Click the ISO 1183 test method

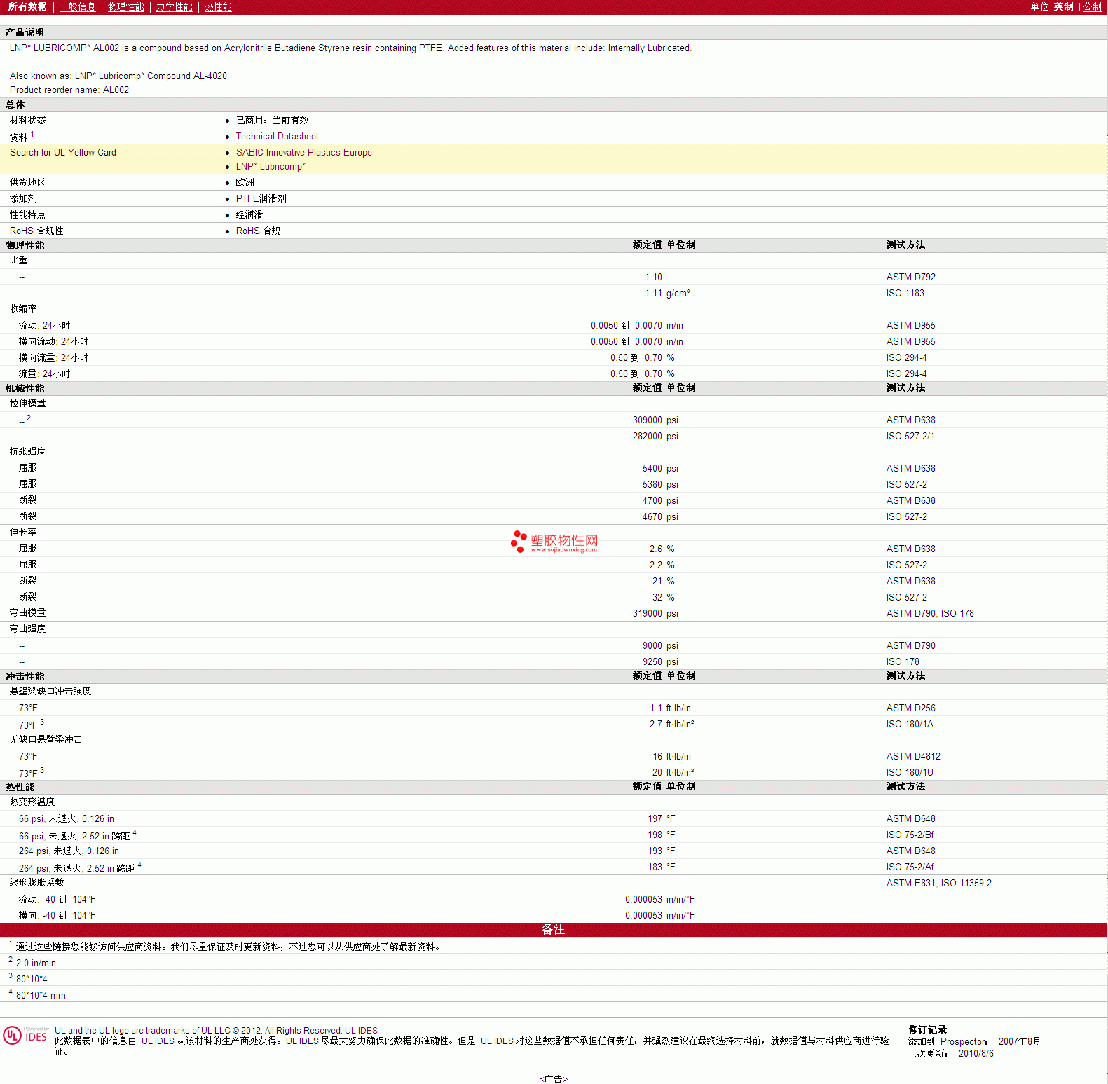pyautogui.click(x=905, y=294)
